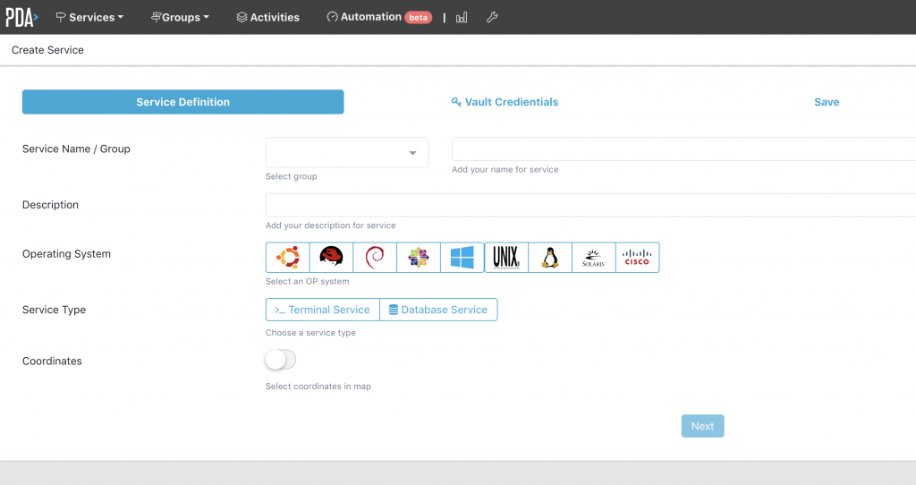Open the bar chart statistics icon
Image resolution: width=916 pixels, height=485 pixels.
(x=462, y=18)
